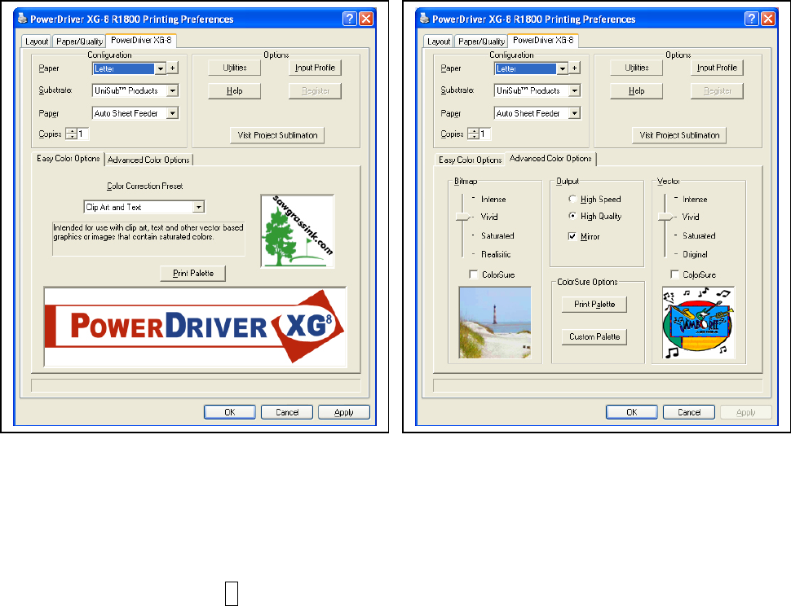The image size is (791, 606).
Task: Click the Vector Intense slider label
Action: tap(695, 199)
